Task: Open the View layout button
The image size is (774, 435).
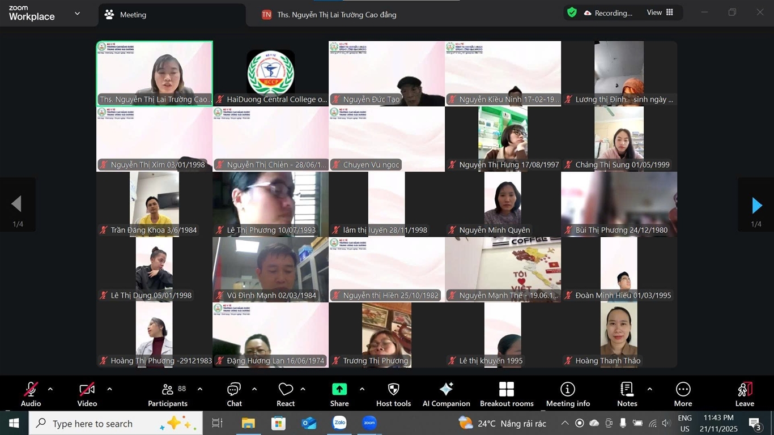Action: pyautogui.click(x=660, y=12)
